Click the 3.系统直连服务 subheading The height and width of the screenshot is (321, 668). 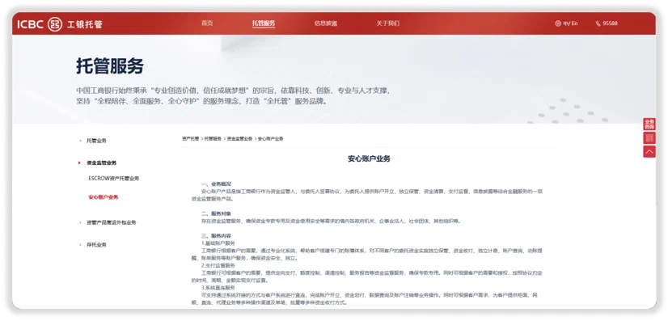218,288
